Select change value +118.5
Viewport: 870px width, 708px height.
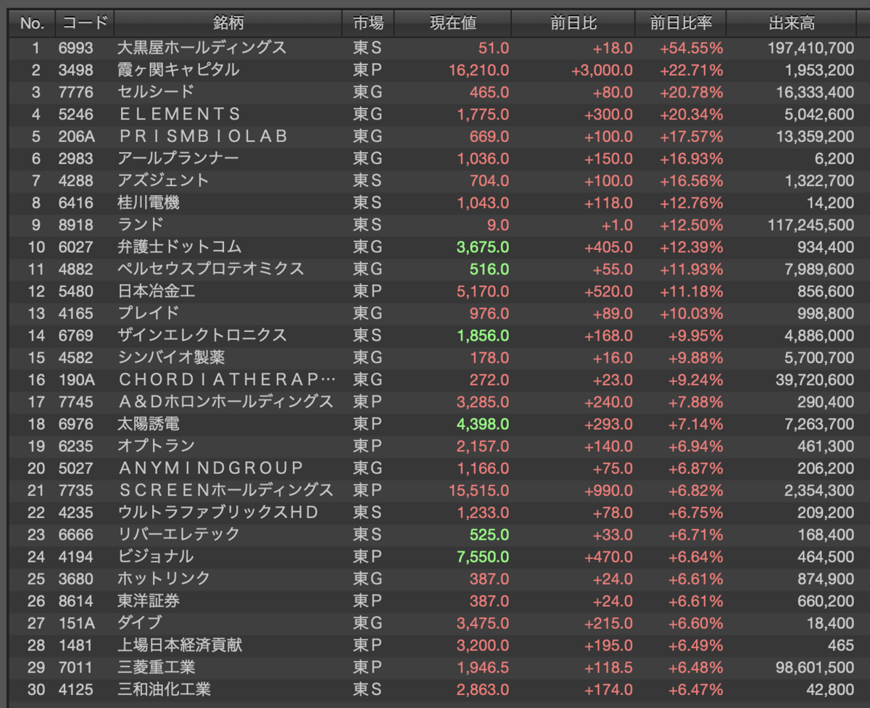tap(609, 667)
